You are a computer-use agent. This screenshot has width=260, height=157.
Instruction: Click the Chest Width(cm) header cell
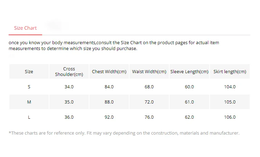[x=109, y=72]
